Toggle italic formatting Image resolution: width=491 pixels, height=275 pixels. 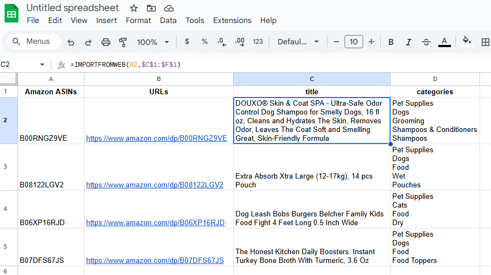[408, 42]
